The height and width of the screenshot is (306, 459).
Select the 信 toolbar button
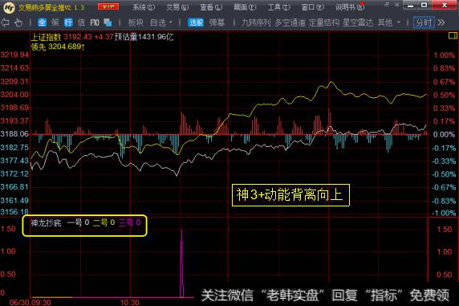81,22
